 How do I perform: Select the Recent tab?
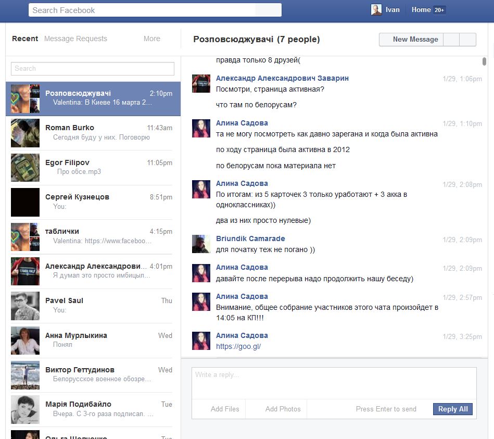(x=25, y=39)
